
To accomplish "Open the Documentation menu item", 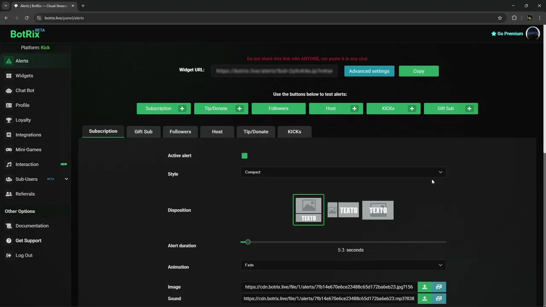I will [32, 226].
